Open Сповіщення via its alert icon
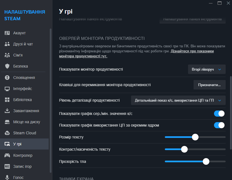 click(x=7, y=78)
